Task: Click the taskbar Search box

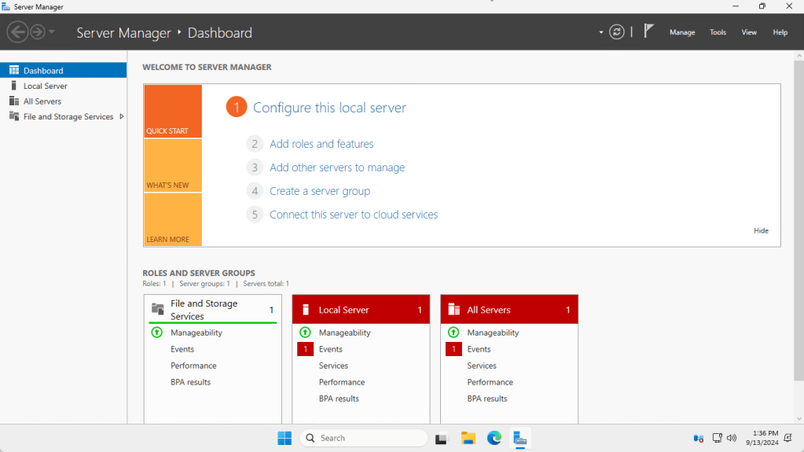Action: (363, 438)
